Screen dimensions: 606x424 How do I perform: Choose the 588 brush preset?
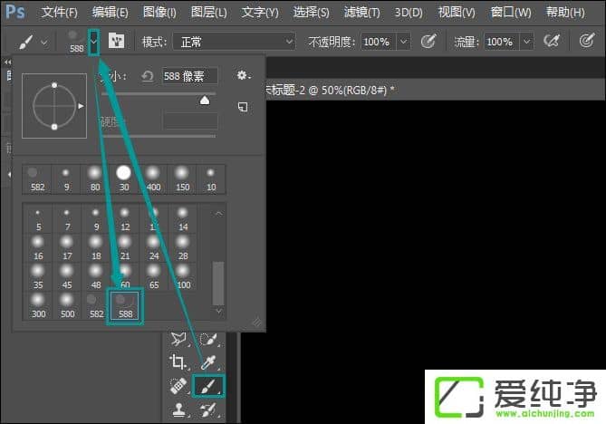(124, 306)
